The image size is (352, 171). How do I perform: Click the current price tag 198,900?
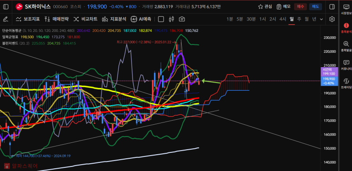pos(329,81)
